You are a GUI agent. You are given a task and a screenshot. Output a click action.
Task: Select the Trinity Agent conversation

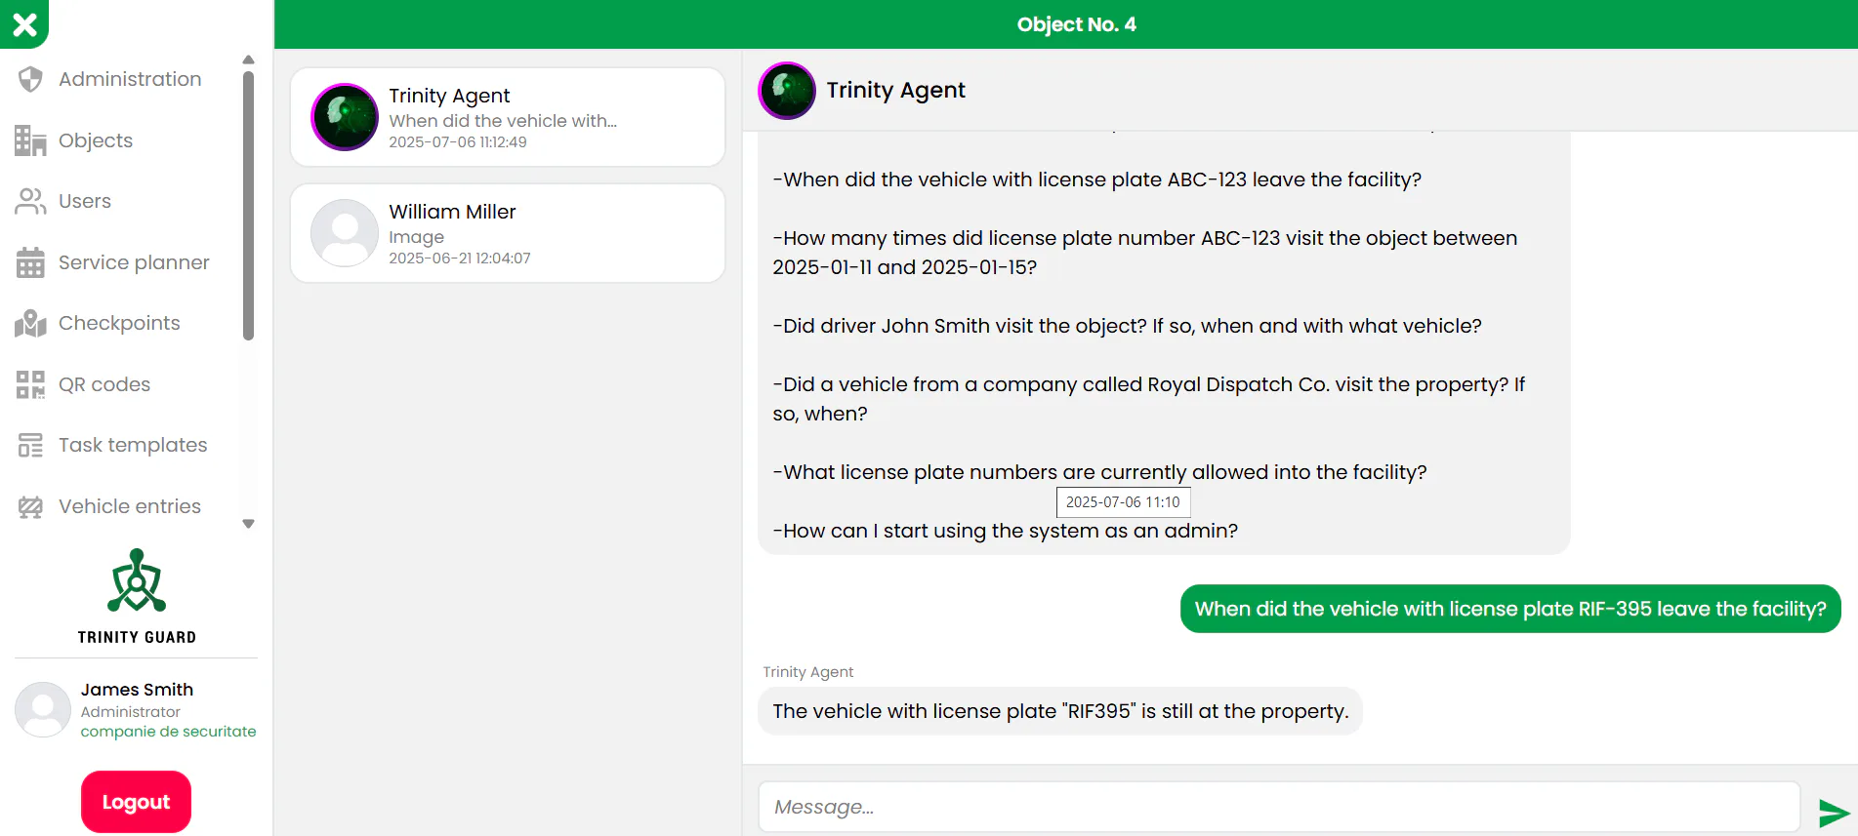pos(508,117)
